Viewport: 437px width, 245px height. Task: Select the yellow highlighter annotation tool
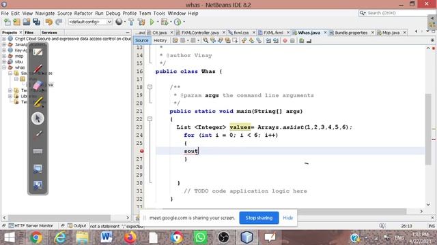(x=38, y=102)
